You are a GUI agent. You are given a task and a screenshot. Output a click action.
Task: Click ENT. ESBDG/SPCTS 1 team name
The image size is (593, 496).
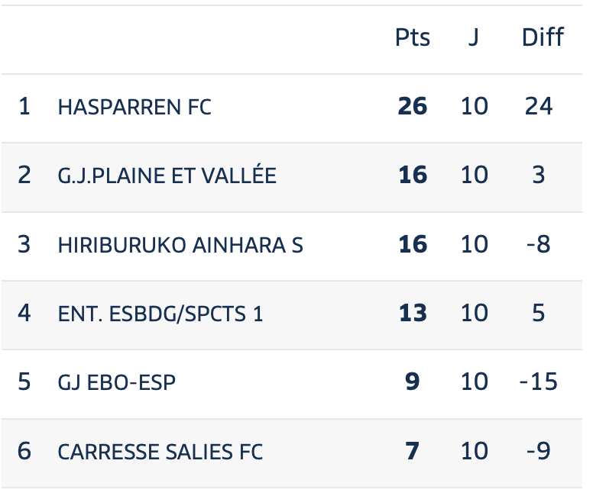(x=160, y=314)
